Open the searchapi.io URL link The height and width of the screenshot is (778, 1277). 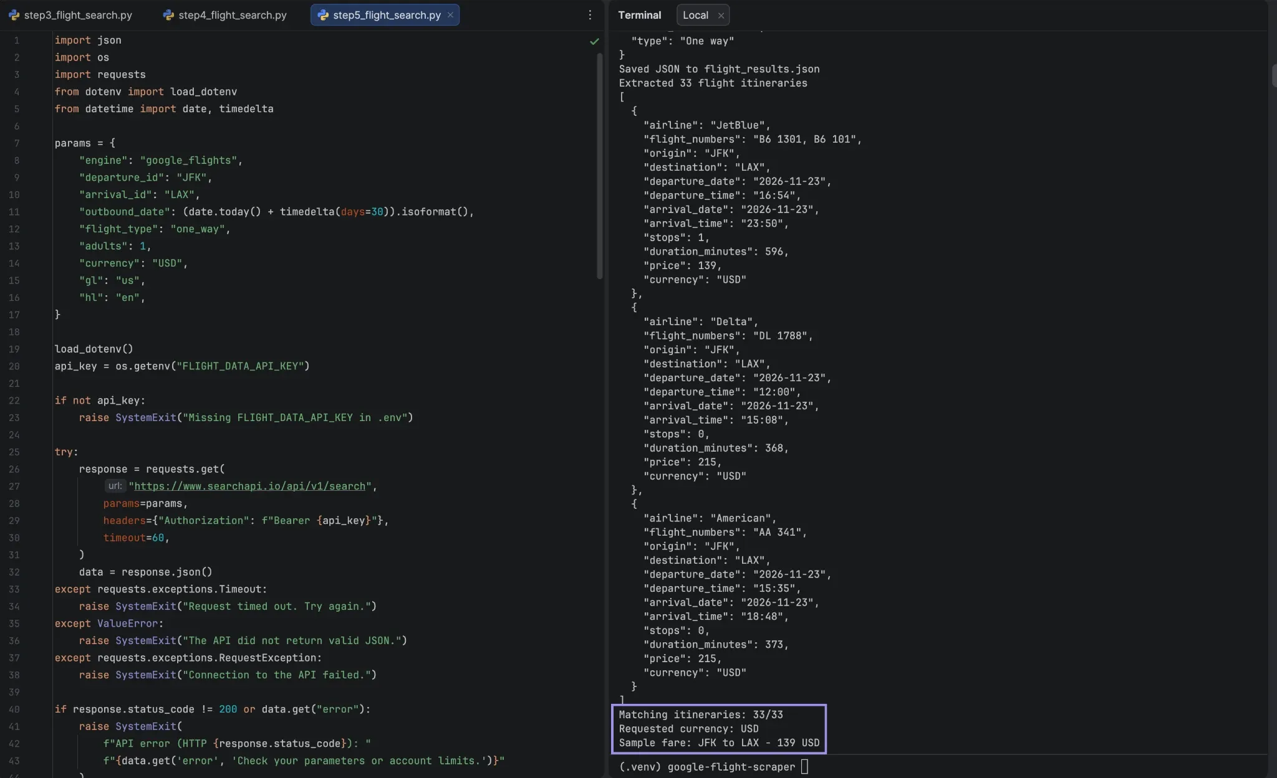pos(249,486)
